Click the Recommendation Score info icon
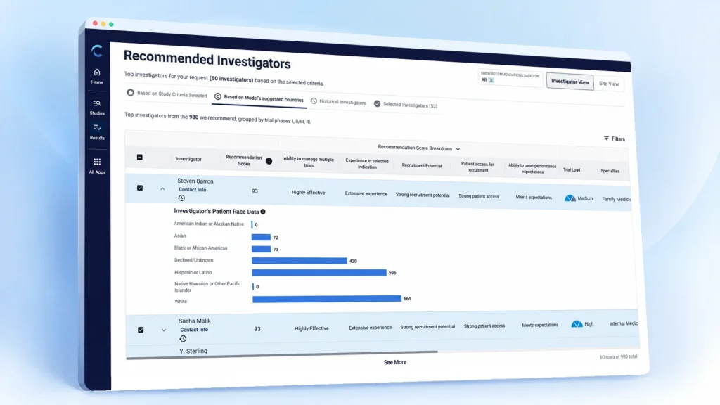The width and height of the screenshot is (720, 405). 269,161
